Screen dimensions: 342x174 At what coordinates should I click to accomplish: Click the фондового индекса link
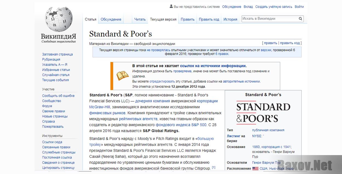pyautogui.click(x=173, y=125)
